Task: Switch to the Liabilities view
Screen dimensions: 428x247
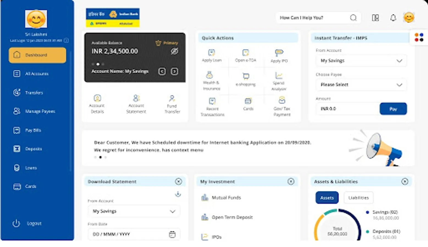Action: 358,198
